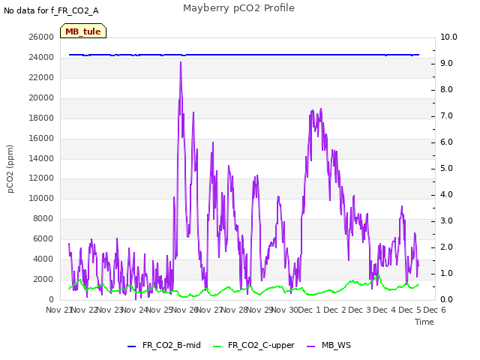Click the Dec 6 date tick label
The width and height of the screenshot is (480, 360).
pos(435,310)
